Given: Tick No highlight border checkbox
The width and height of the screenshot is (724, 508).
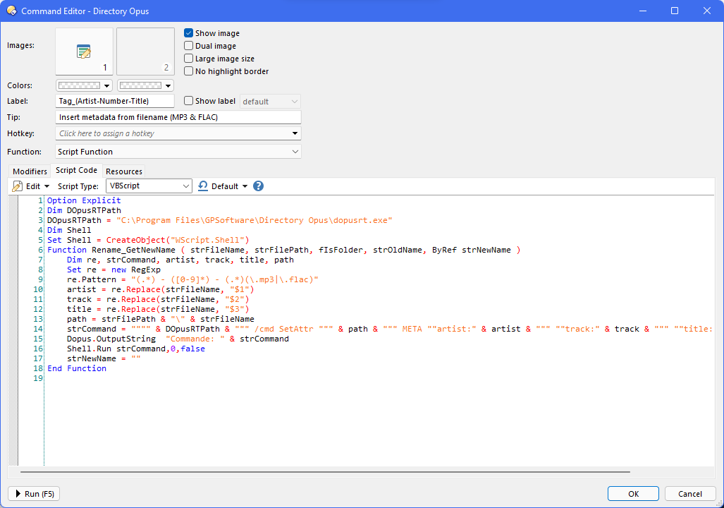Looking at the screenshot, I should 188,71.
